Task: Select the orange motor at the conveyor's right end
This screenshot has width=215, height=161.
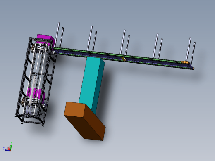Action: [x=185, y=62]
